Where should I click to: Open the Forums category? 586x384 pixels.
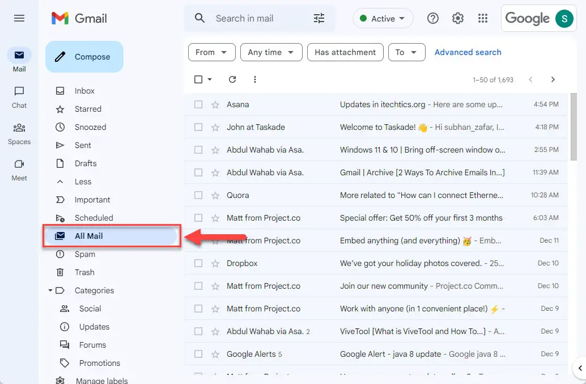92,345
